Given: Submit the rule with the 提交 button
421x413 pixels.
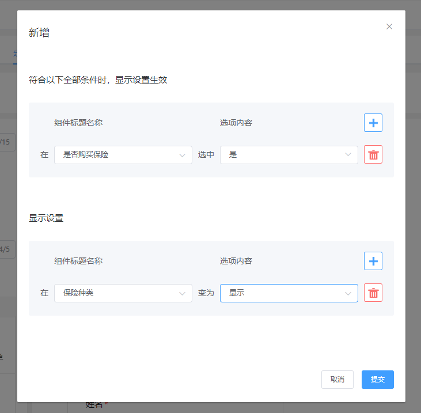Looking at the screenshot, I should point(378,380).
